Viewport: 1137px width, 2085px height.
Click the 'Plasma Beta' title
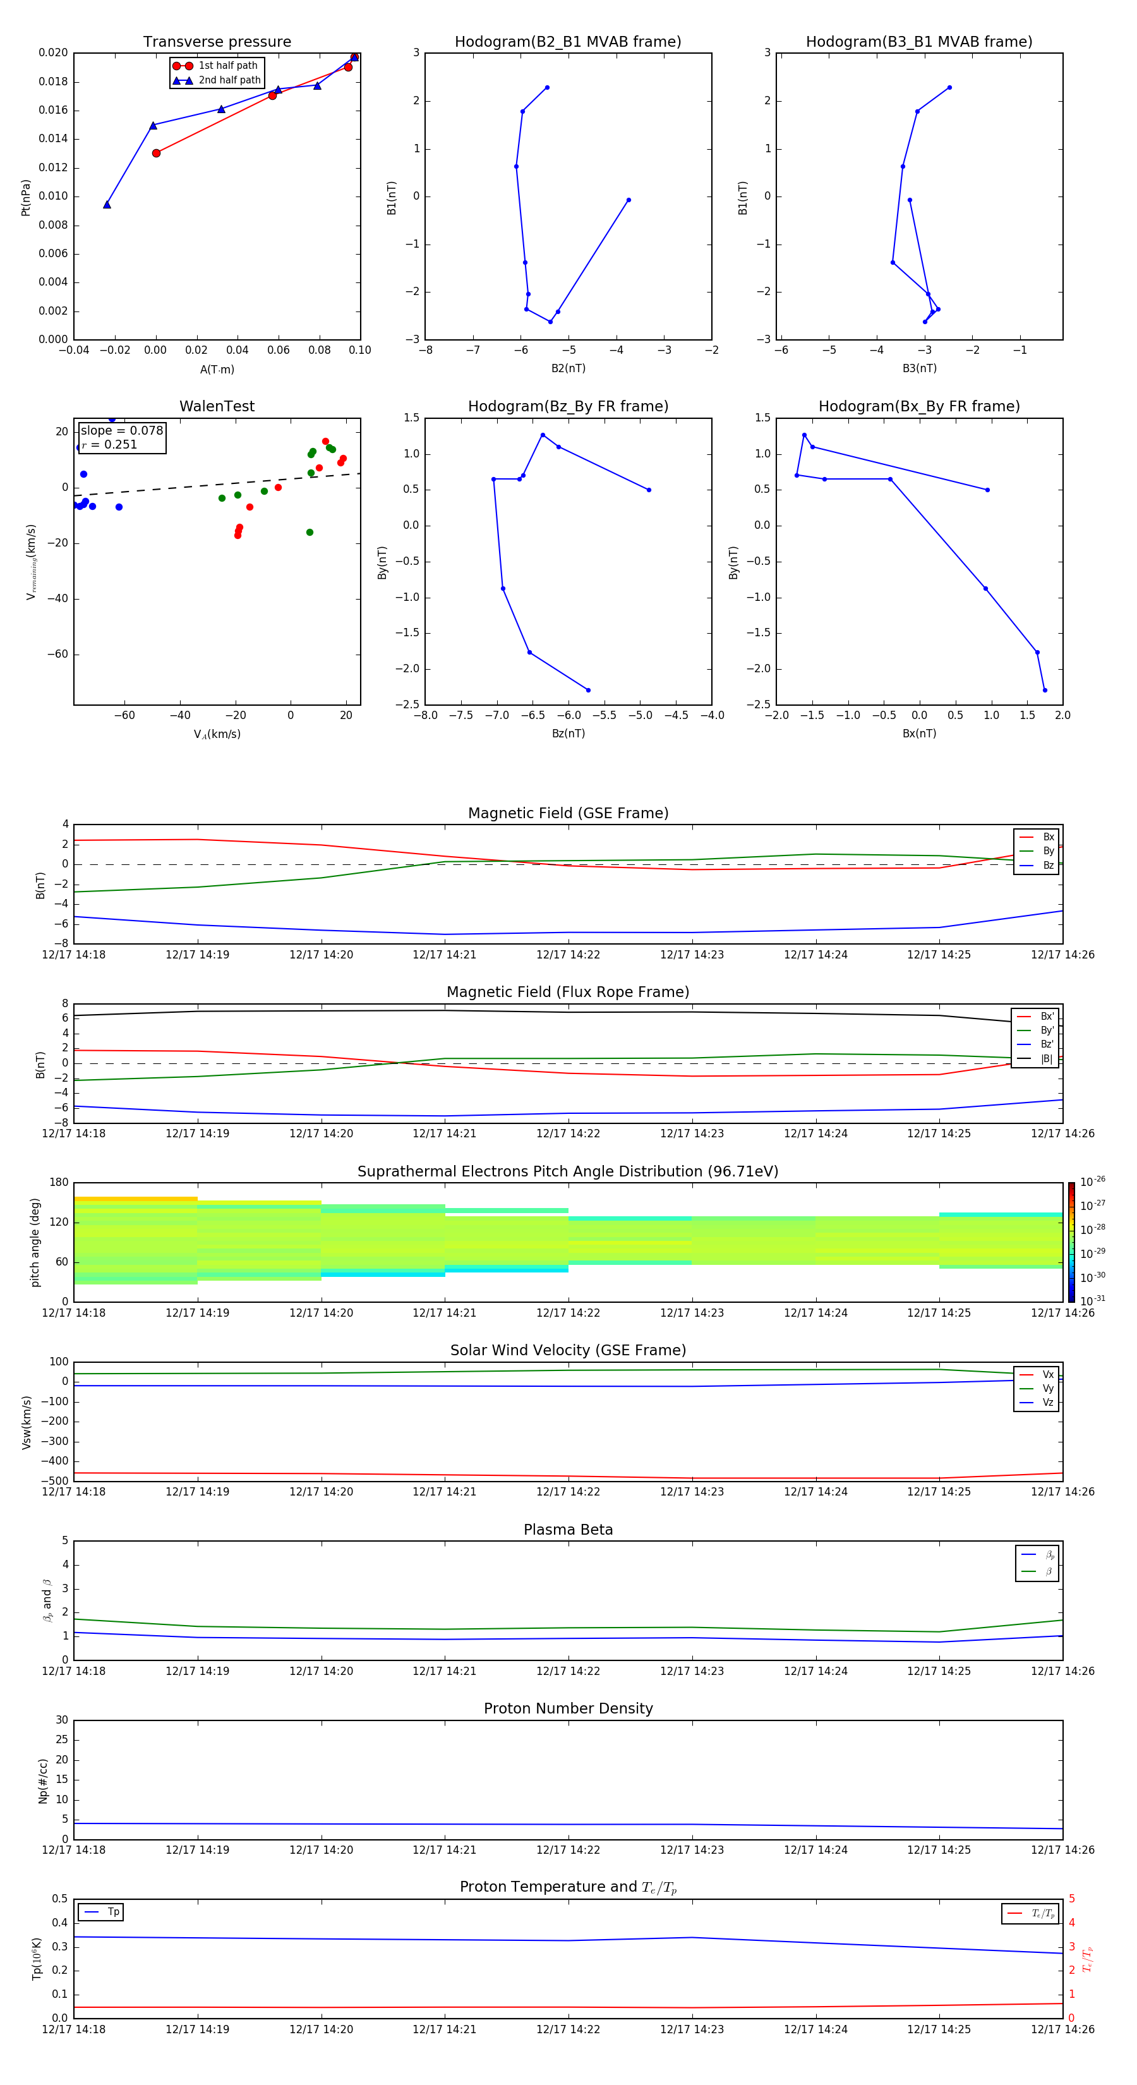pos(568,1530)
